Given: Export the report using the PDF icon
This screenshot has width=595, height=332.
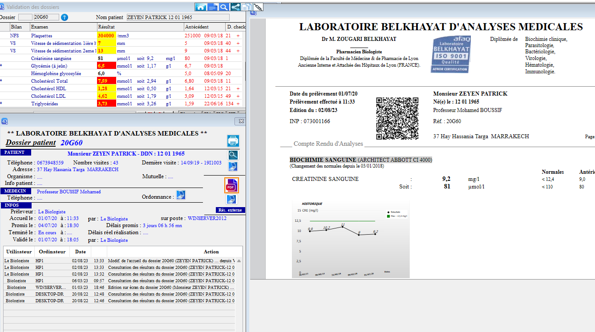Looking at the screenshot, I should pyautogui.click(x=231, y=185).
